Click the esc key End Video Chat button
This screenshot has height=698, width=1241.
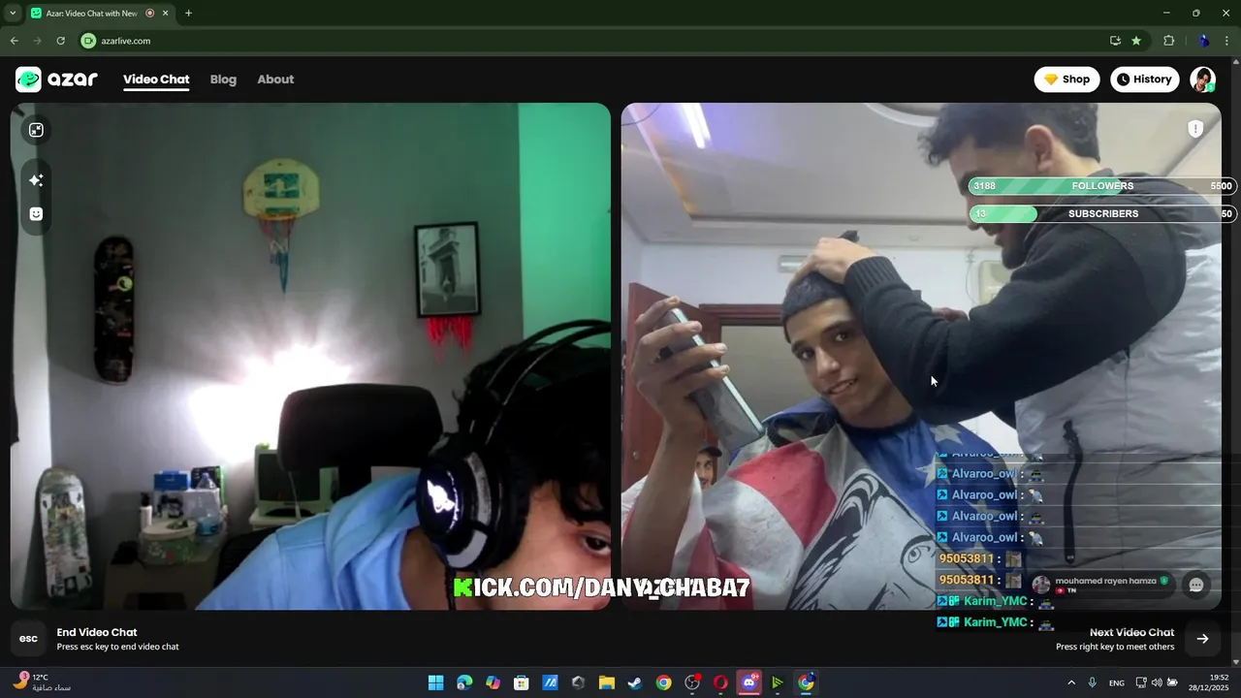[28, 639]
